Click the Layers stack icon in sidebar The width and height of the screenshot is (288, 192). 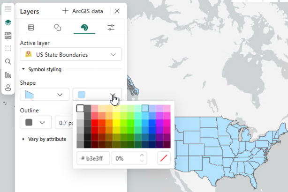click(8, 22)
